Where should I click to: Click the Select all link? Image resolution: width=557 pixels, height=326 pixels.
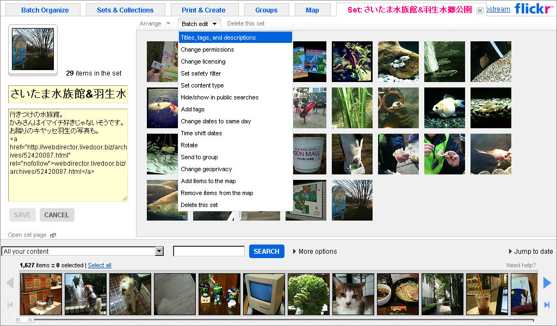(100, 265)
